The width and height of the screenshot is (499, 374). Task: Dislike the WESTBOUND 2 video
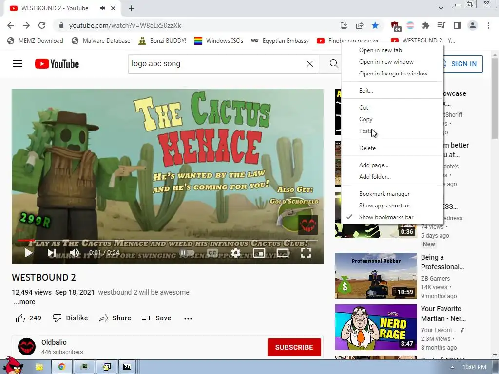coord(70,318)
